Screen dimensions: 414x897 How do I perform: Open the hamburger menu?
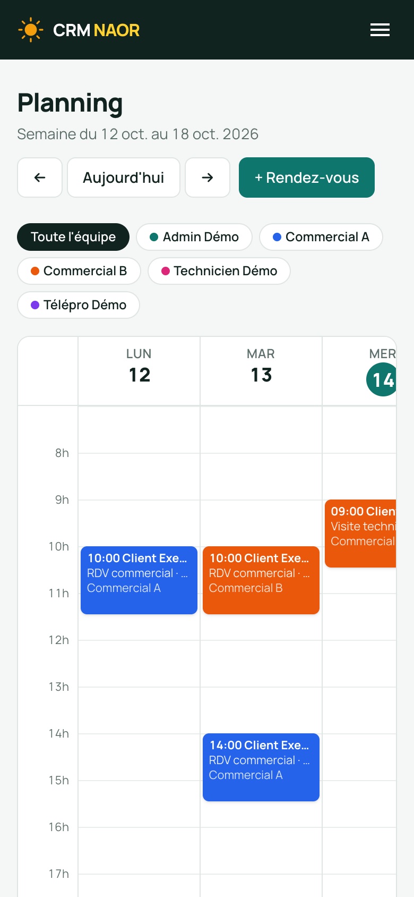[380, 30]
